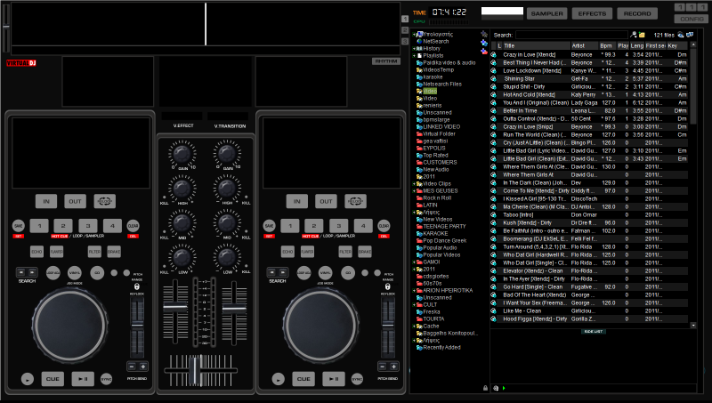This screenshot has width=712, height=403.
Task: Toggle keylock on the left deck
Action: [x=137, y=286]
